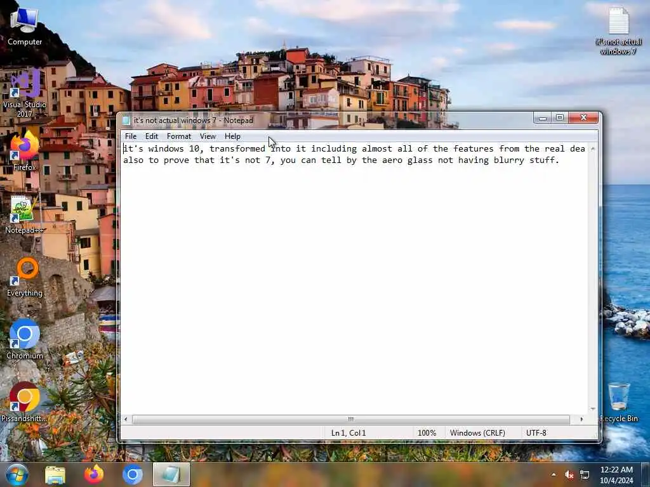Screen dimensions: 650x487
Task: Open the Computer desktop icon
Action: 25,27
